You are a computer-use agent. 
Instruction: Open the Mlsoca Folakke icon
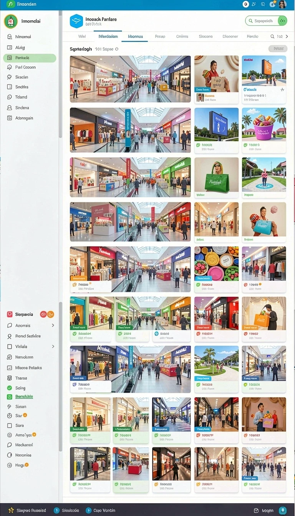coord(10,368)
